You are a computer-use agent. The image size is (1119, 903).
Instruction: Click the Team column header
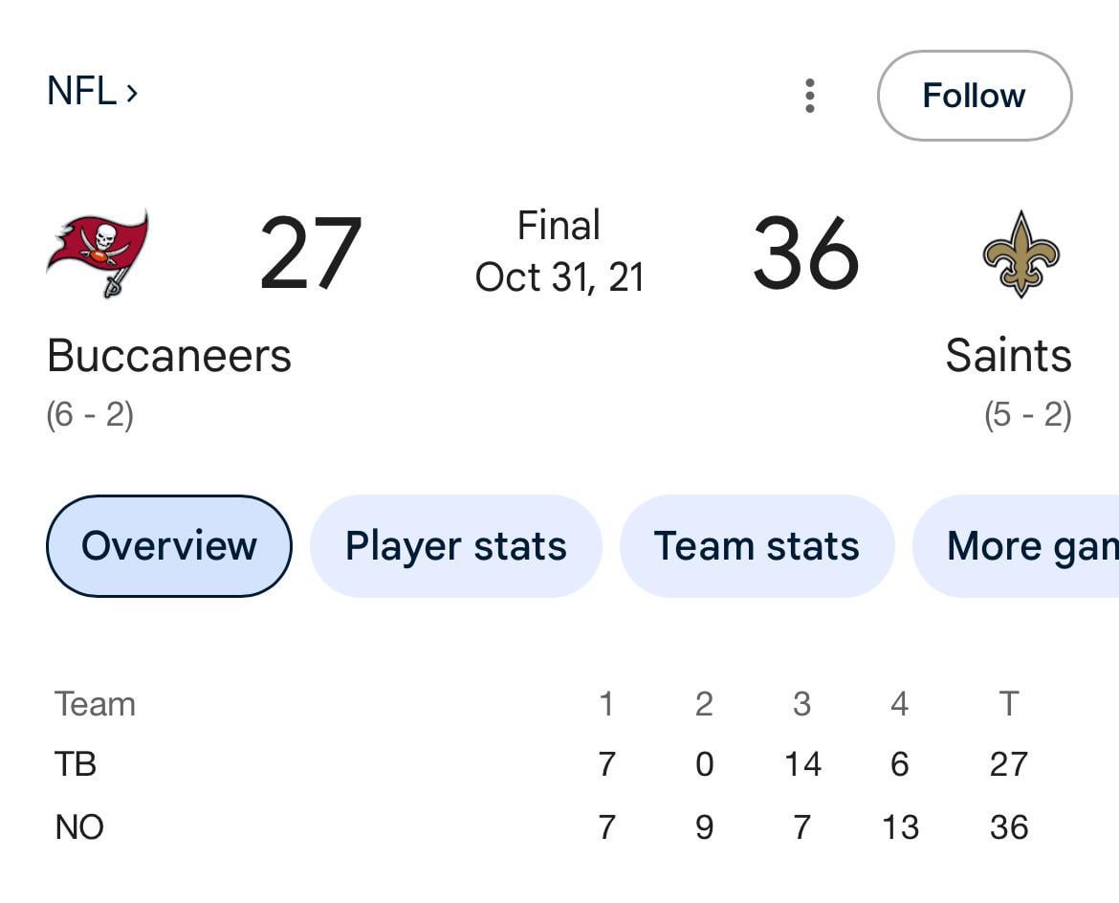click(x=95, y=704)
